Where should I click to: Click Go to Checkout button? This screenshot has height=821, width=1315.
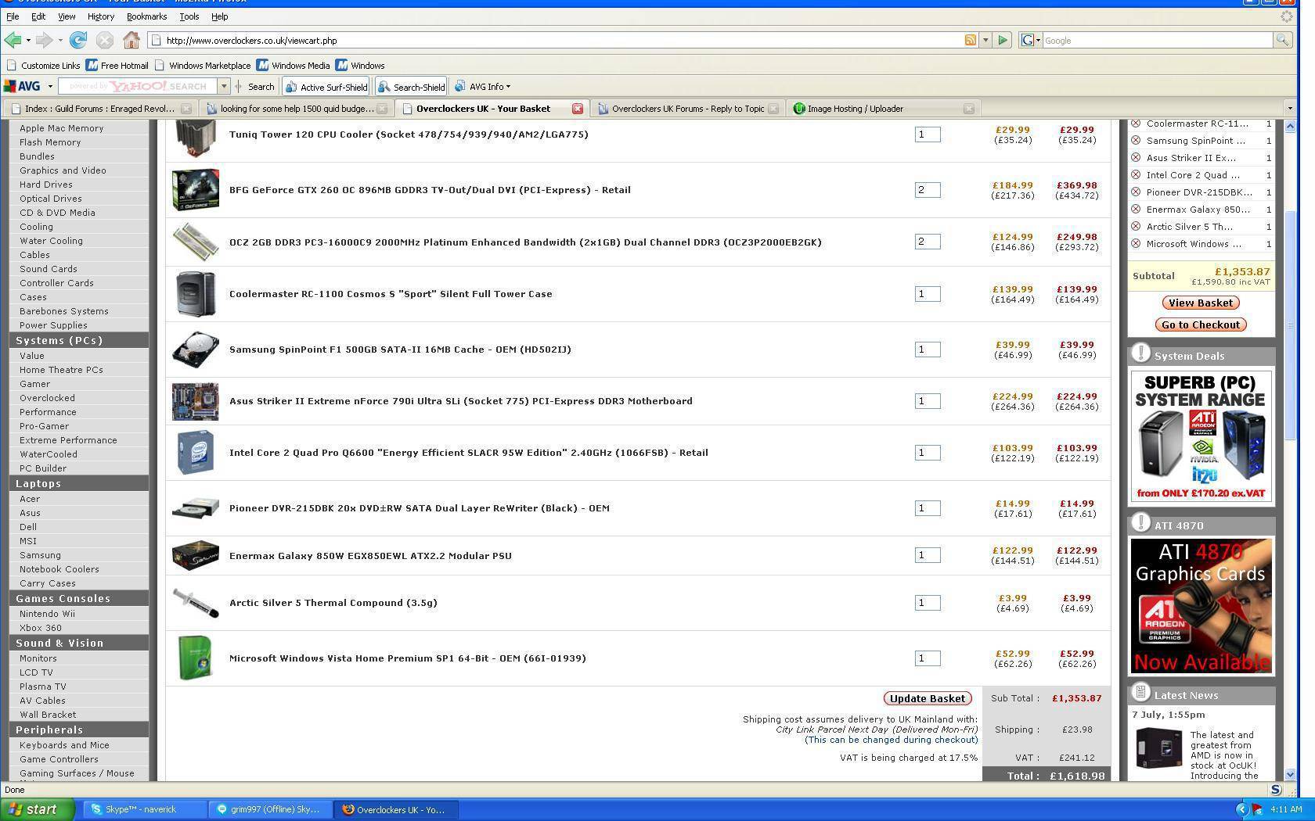point(1201,324)
